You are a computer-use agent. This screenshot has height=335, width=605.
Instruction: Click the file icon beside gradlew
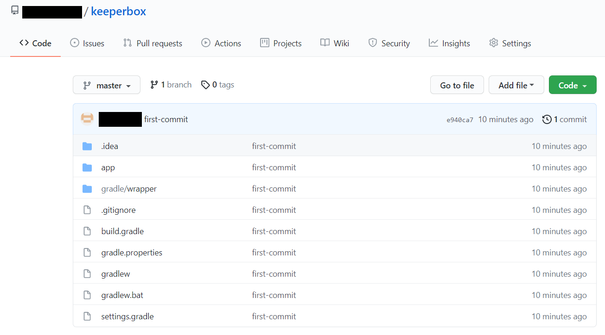[87, 274]
